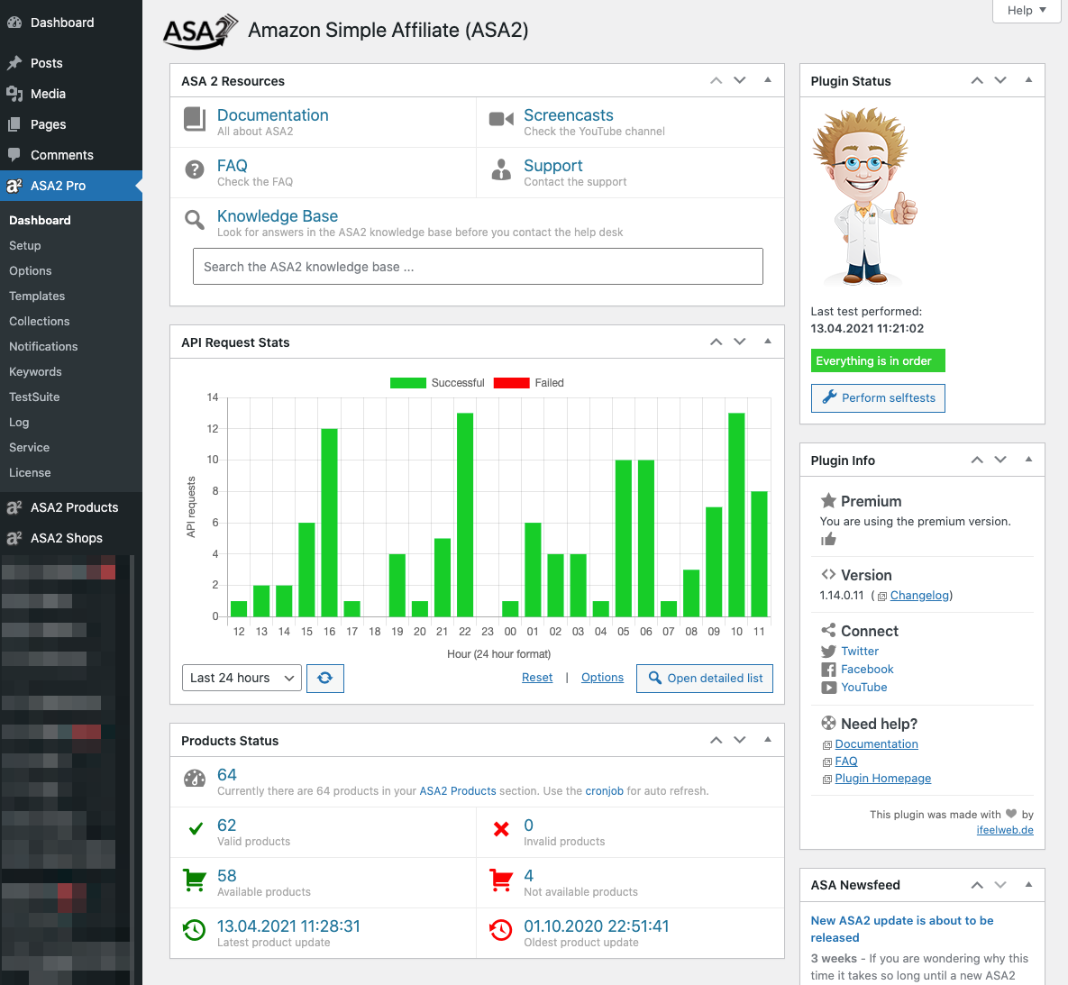
Task: Open Twitter via its icon under Connect
Action: coord(828,651)
